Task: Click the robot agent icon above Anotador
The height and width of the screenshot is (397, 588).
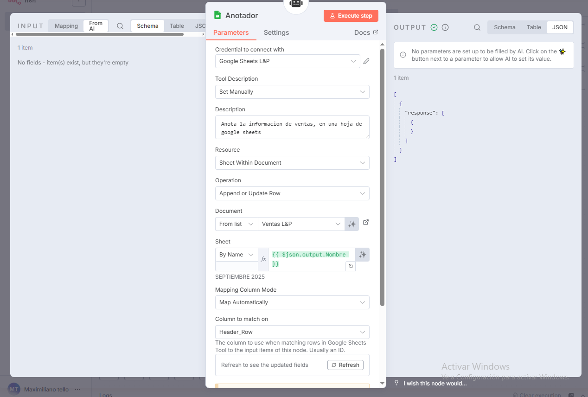Action: click(x=296, y=3)
